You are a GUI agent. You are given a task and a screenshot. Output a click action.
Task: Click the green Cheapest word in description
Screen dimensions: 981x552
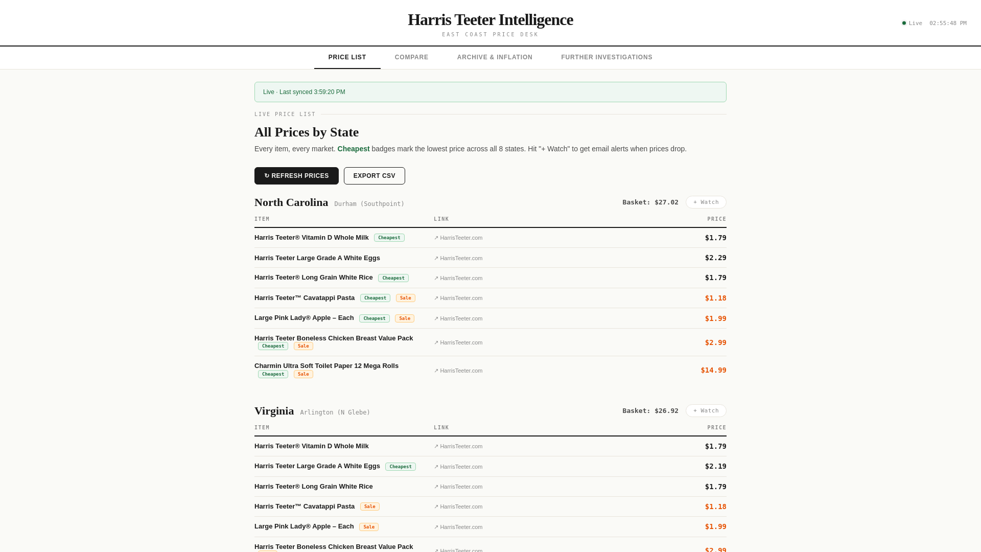pos(354,149)
